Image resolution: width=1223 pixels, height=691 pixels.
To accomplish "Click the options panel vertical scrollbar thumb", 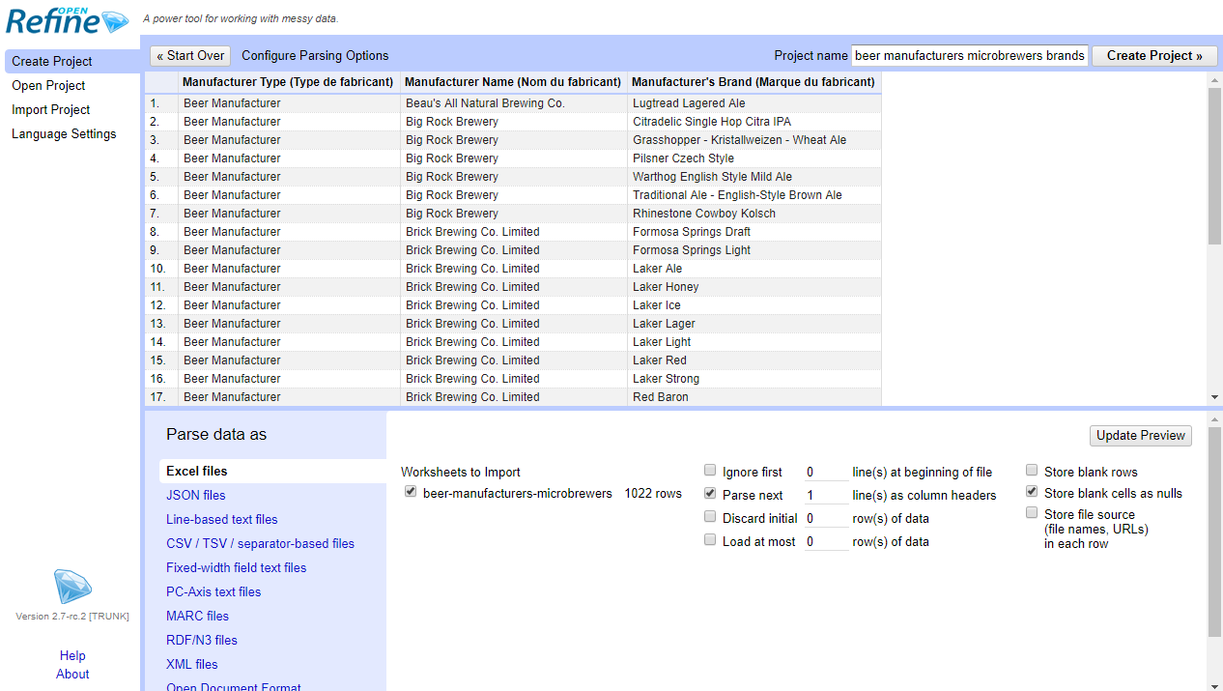I will click(x=1214, y=532).
